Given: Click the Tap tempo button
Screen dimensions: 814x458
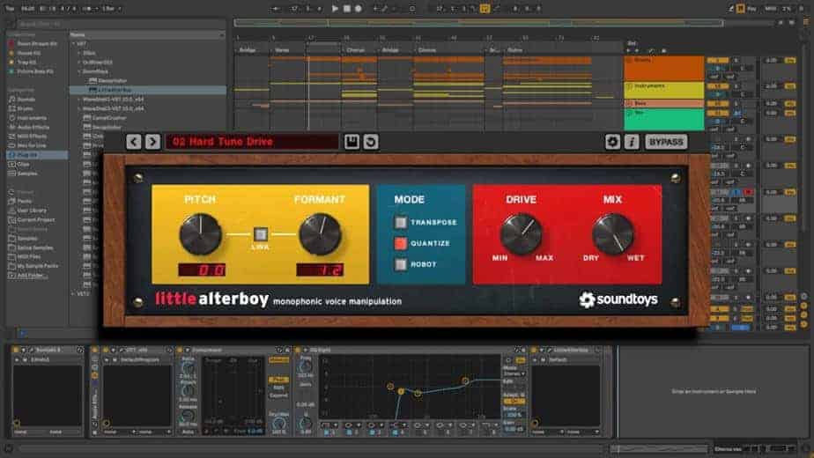Looking at the screenshot, I should (10, 8).
